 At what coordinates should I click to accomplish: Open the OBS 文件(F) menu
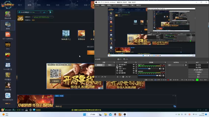point(97,5)
